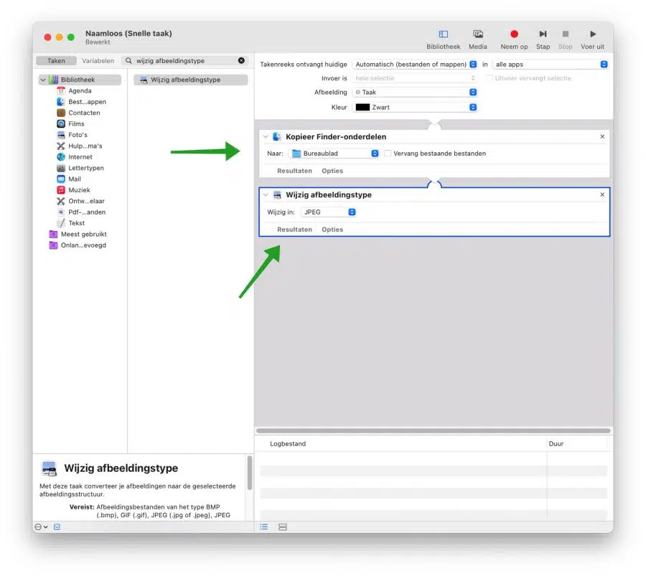Collapse Wijzig afbeeldingstype action
646x576 pixels.
point(266,194)
